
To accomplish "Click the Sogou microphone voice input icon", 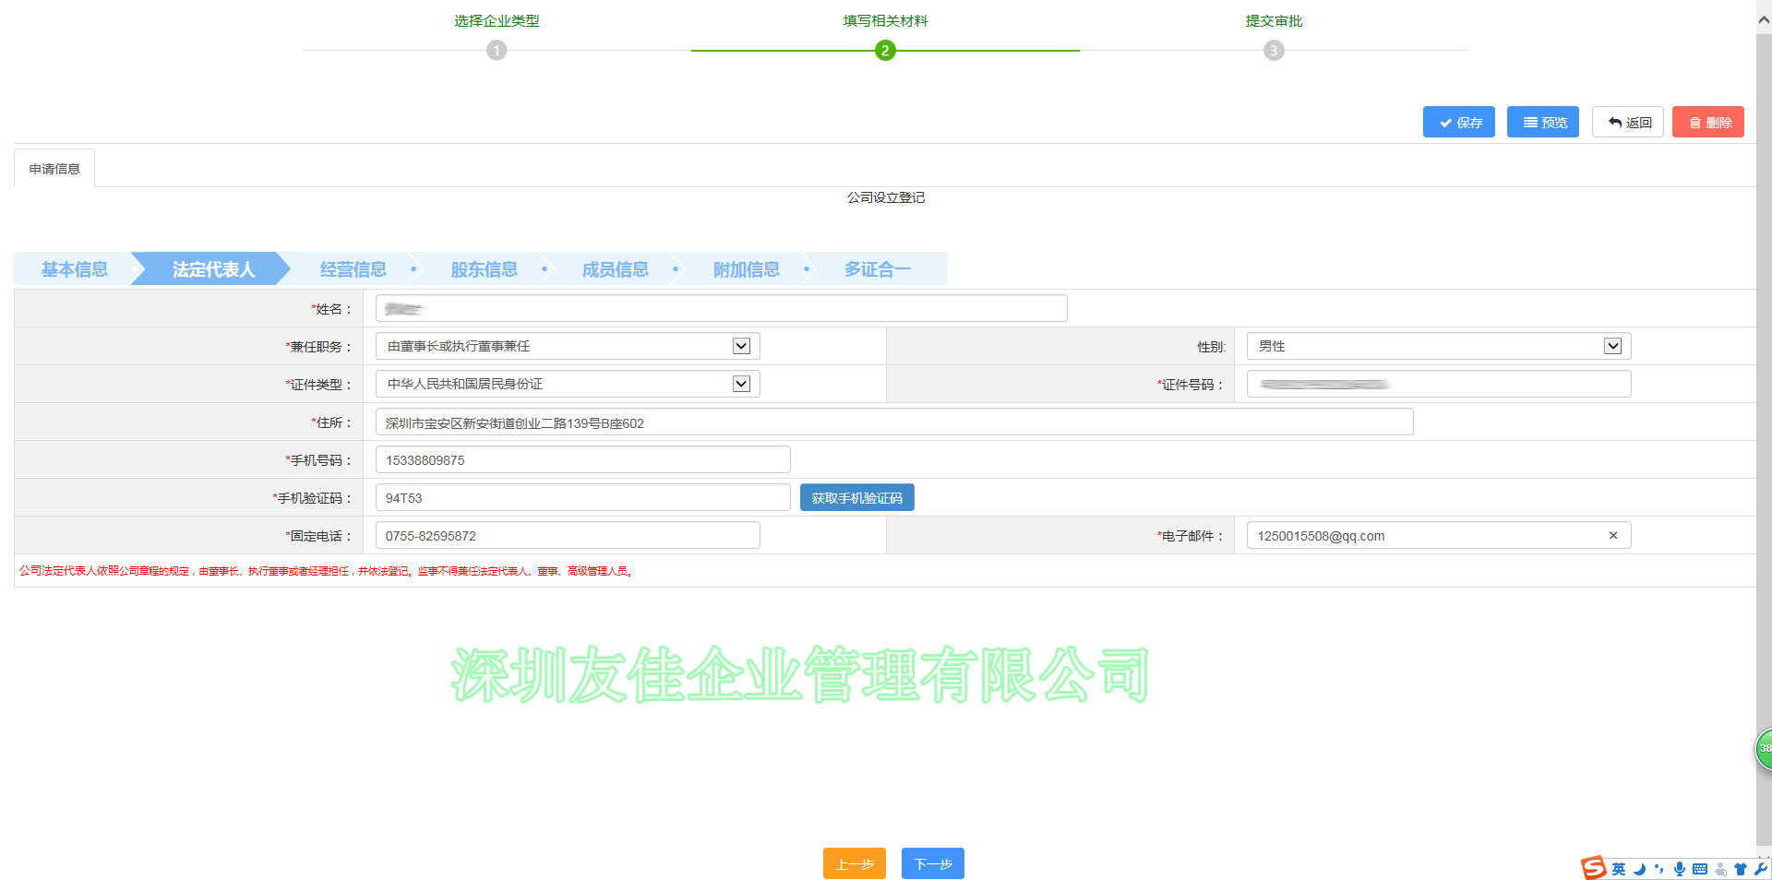I will [x=1679, y=869].
